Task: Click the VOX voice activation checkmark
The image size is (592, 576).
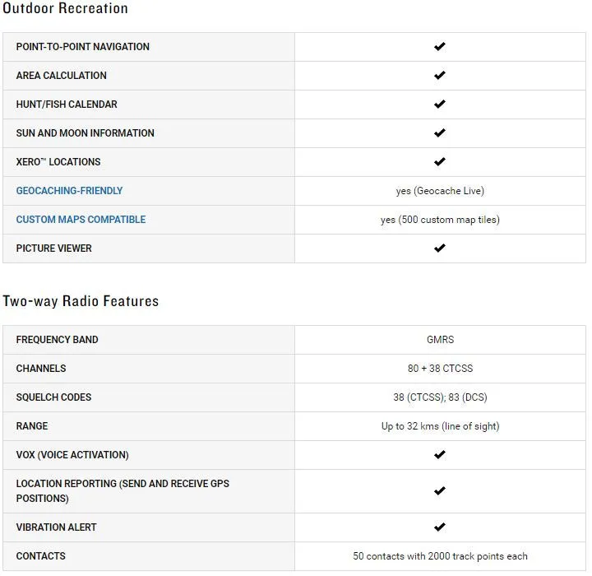Action: click(x=439, y=455)
